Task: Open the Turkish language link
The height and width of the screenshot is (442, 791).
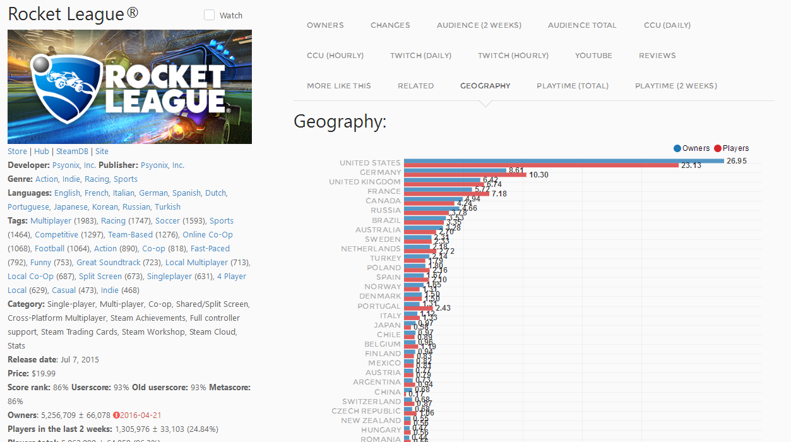Action: [167, 207]
